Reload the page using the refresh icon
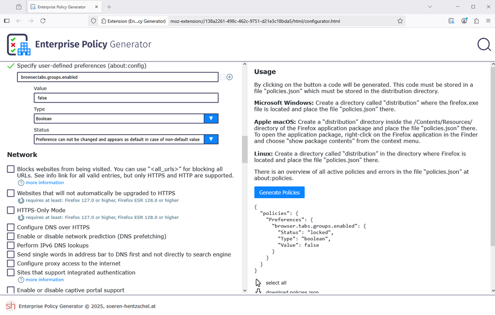Image resolution: width=495 pixels, height=315 pixels. [43, 21]
